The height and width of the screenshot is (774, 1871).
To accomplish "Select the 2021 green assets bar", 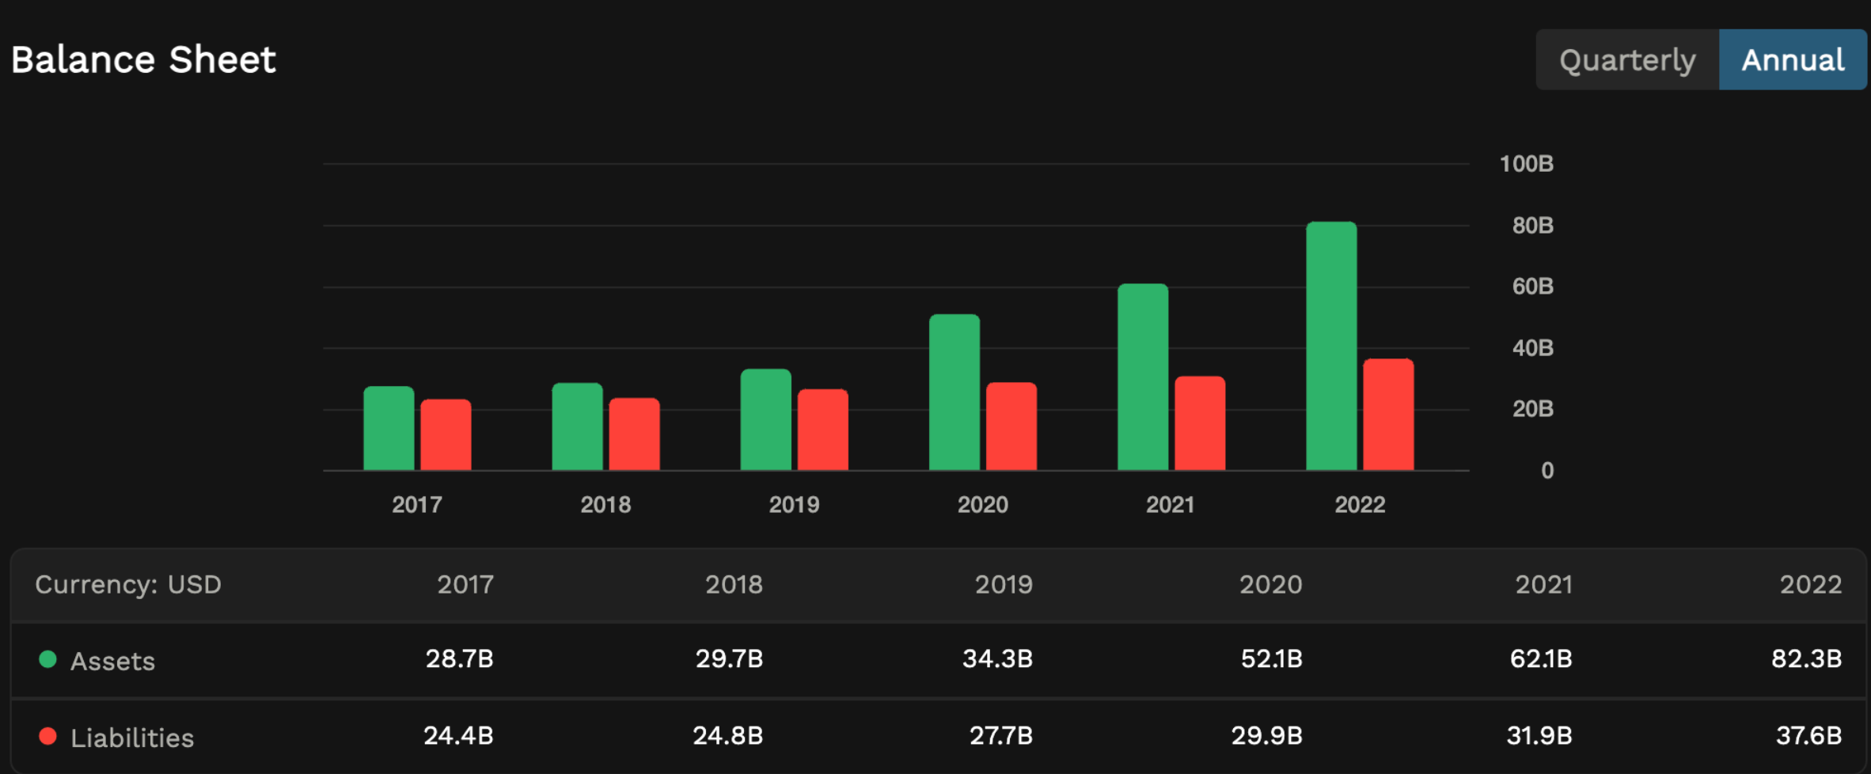I will 1143,377.
